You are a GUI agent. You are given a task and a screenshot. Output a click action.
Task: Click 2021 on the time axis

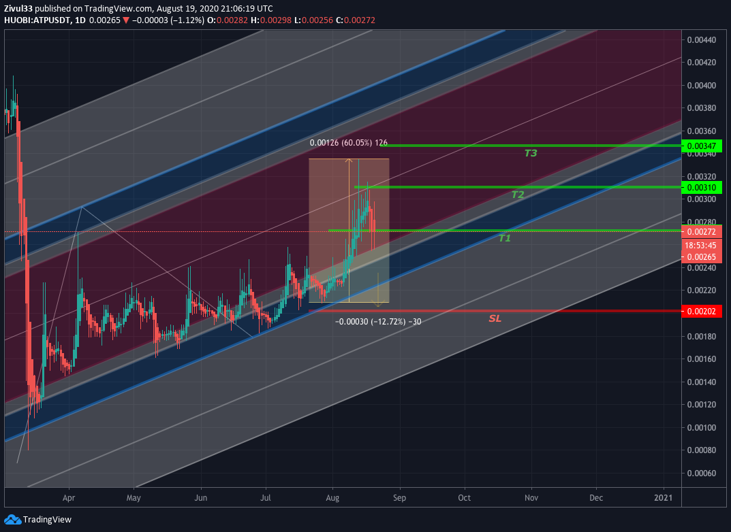664,497
